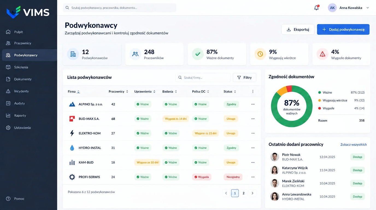
Task: Expand the Anna Kowalska account menu
Action: click(x=368, y=8)
